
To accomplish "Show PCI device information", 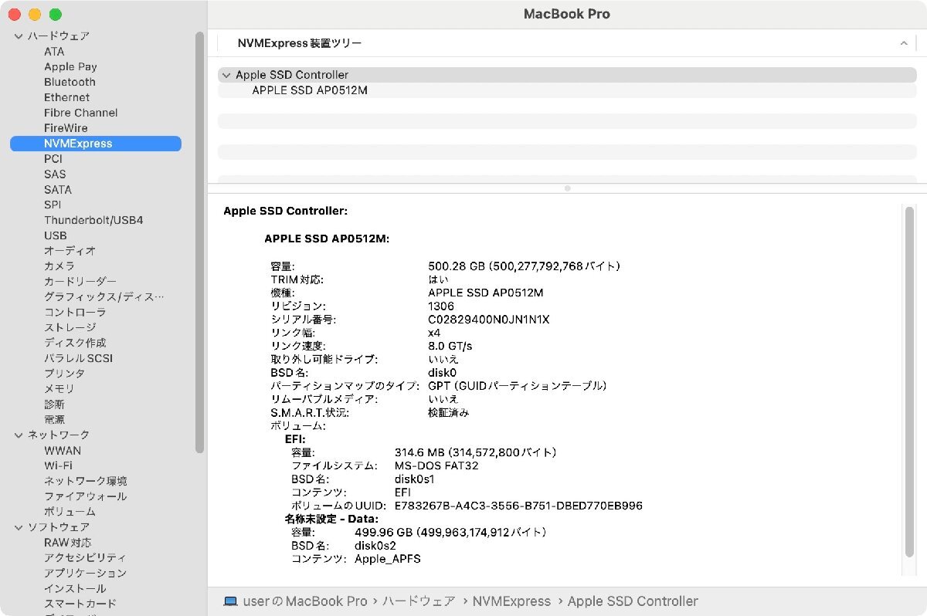I will coord(53,158).
